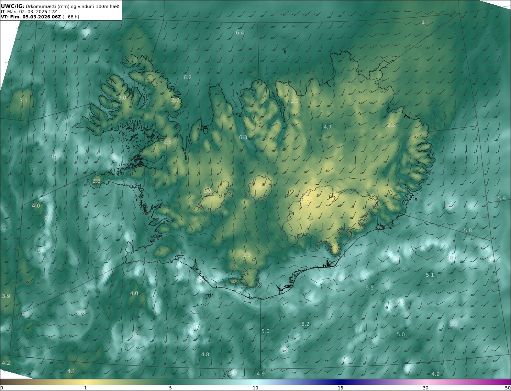Click the 5.5 value on the map
511x391 pixels.
370,287
